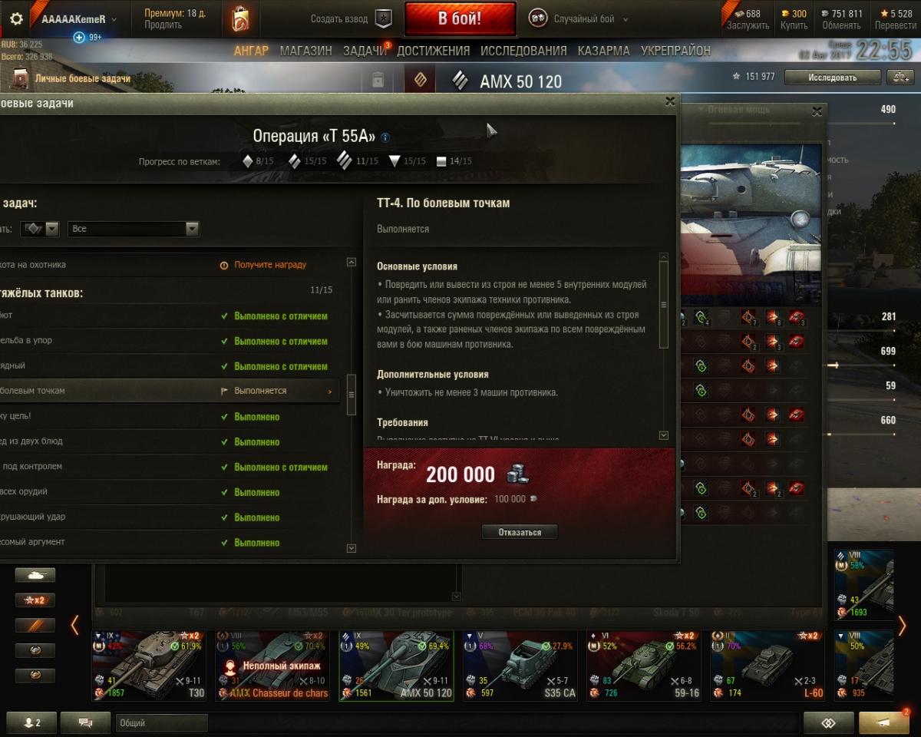This screenshot has height=737, width=921.
Task: Open the AAAAAKemeR account dropdown
Action: pyautogui.click(x=79, y=19)
